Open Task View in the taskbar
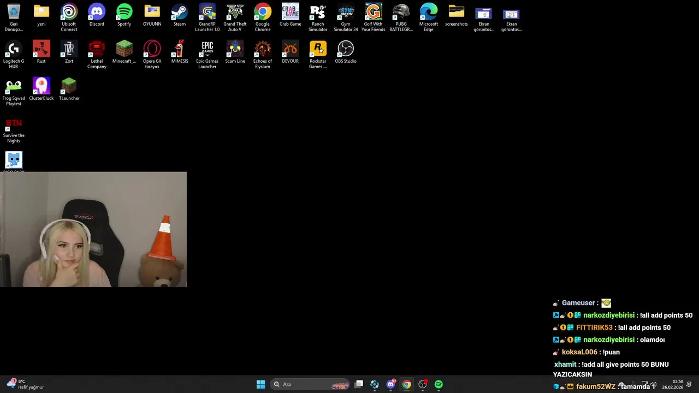699x393 pixels. (x=359, y=384)
